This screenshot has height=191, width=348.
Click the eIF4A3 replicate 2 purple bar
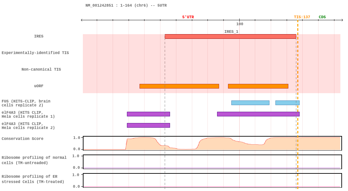(148, 125)
